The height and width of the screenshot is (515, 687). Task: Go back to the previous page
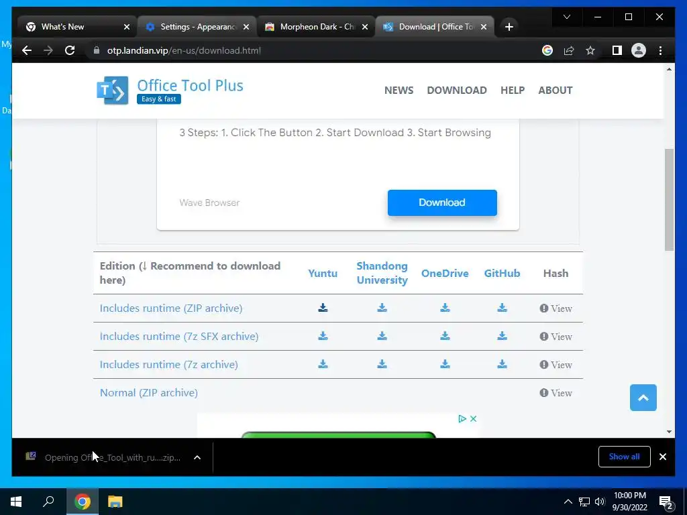coord(27,50)
